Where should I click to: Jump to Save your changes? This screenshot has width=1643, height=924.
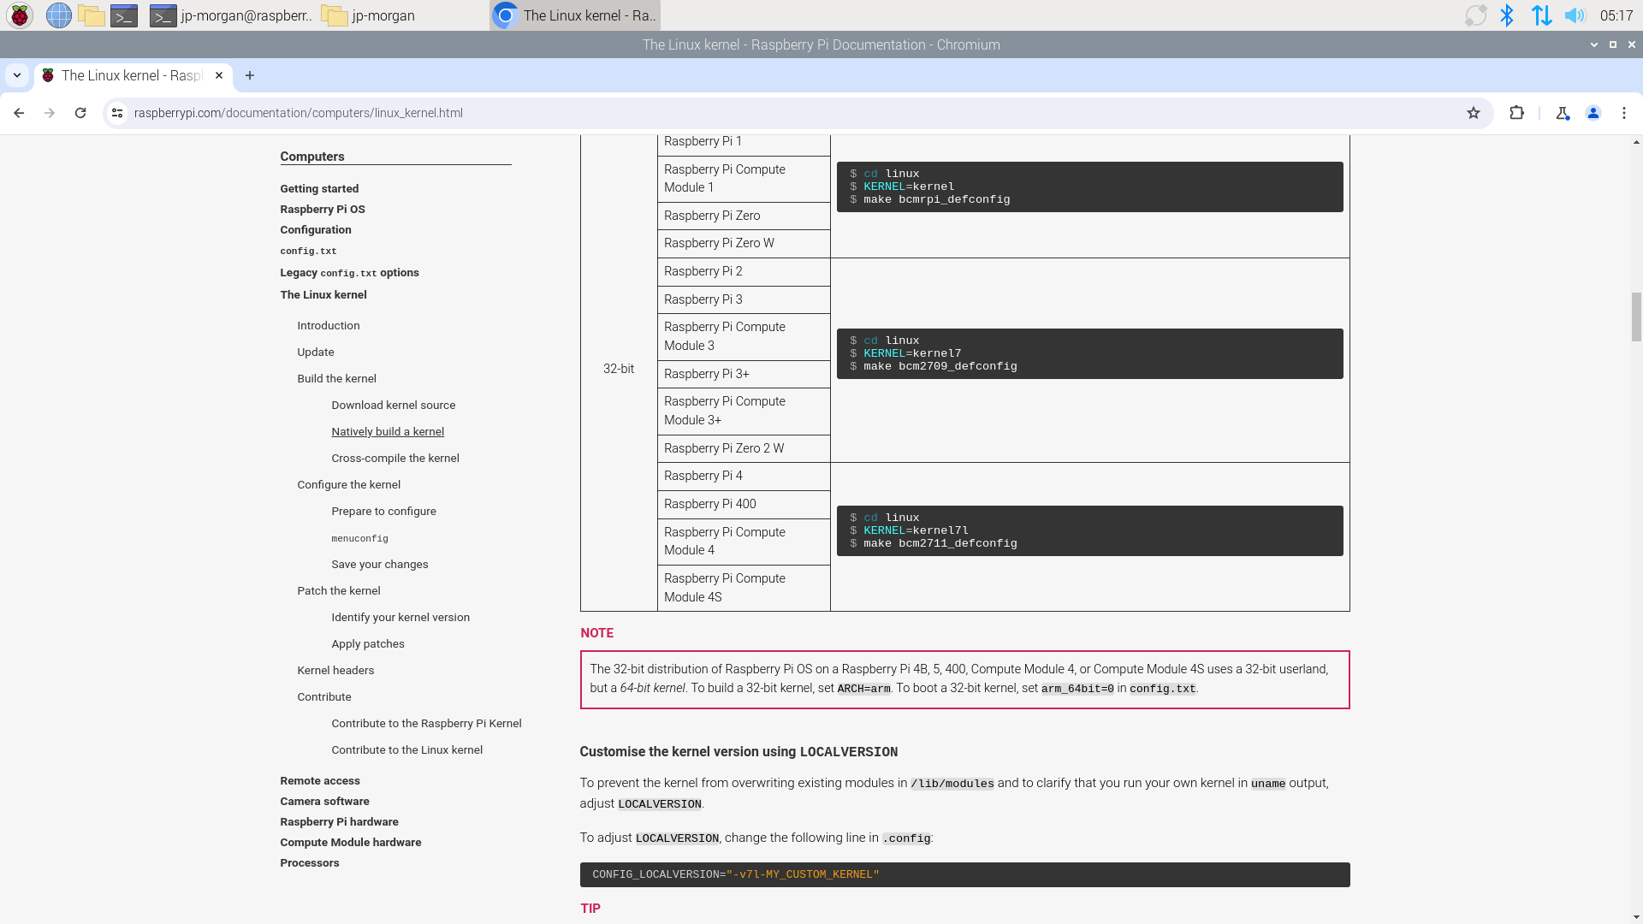tap(380, 564)
